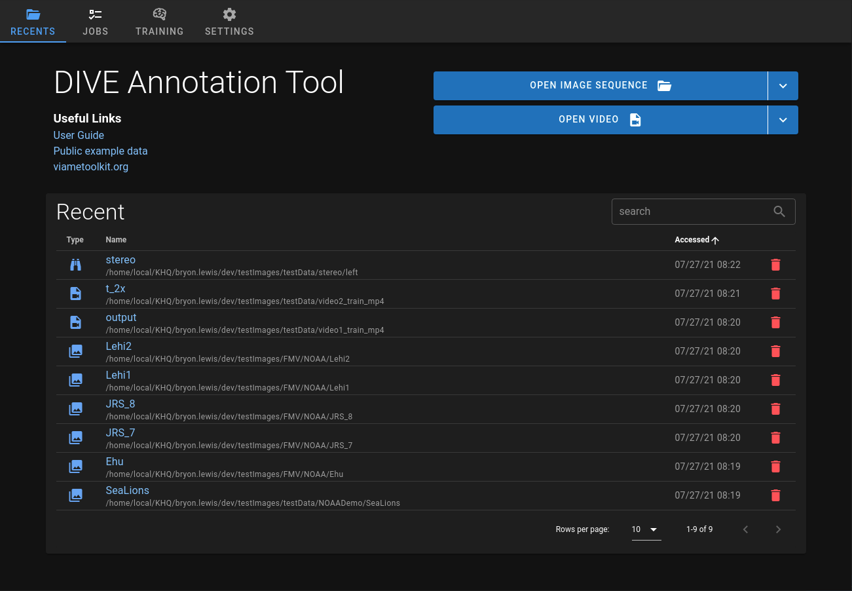Open the Ehu dataset
Viewport: 852px width, 591px height.
(x=115, y=462)
